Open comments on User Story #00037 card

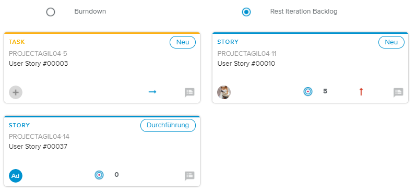(x=189, y=176)
